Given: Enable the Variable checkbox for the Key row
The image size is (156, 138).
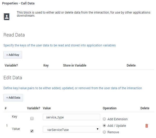Looking at the screenshot, I should point(32,118).
